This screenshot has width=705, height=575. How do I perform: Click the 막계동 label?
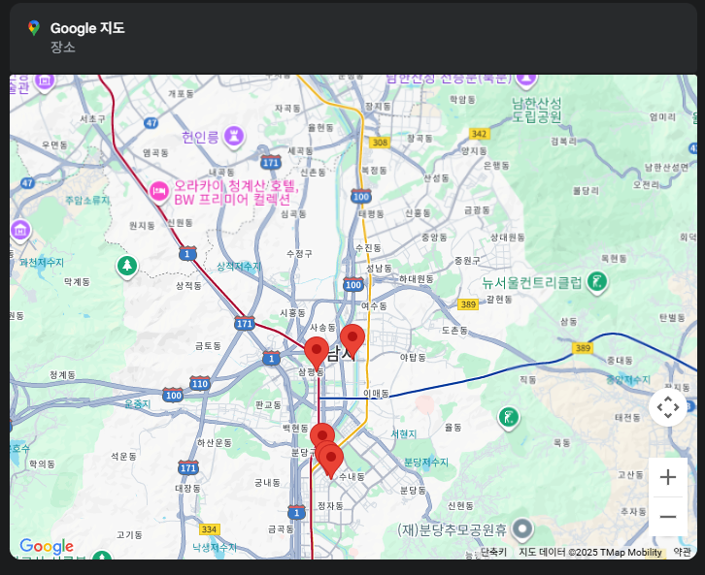pos(77,281)
